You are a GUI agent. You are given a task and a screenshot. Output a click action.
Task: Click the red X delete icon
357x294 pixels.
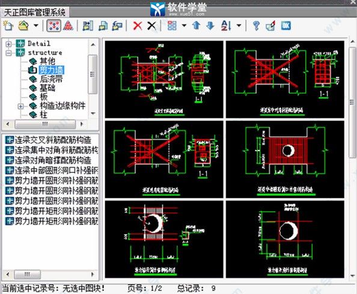click(x=138, y=26)
